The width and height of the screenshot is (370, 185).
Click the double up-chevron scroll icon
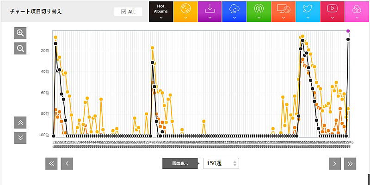[x=20, y=123]
